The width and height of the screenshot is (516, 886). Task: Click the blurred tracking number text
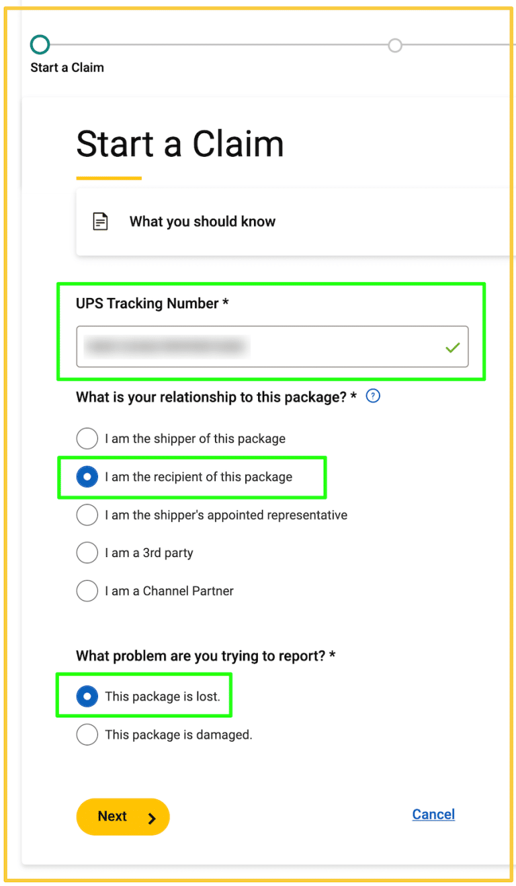(x=168, y=346)
